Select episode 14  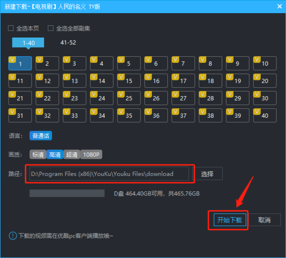(x=102, y=81)
